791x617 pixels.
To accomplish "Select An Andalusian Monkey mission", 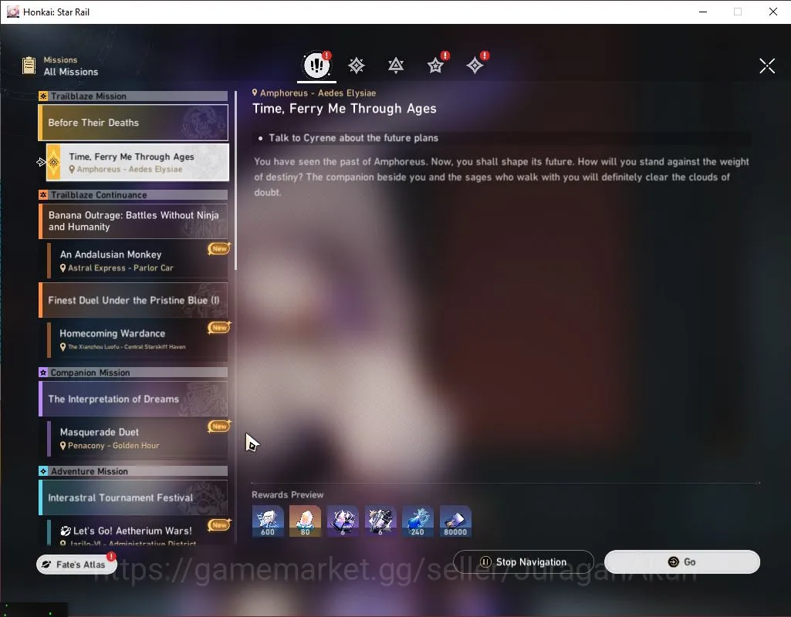I will tap(137, 261).
